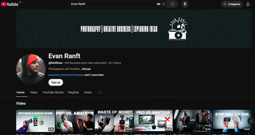Open the YouTube Shorts tab

tap(53, 92)
